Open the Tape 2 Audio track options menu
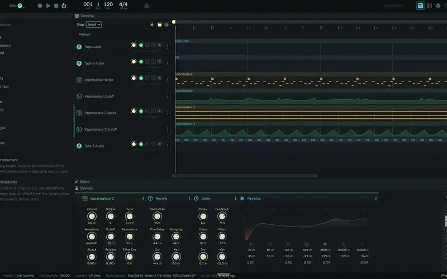The image size is (447, 279). 167,63
